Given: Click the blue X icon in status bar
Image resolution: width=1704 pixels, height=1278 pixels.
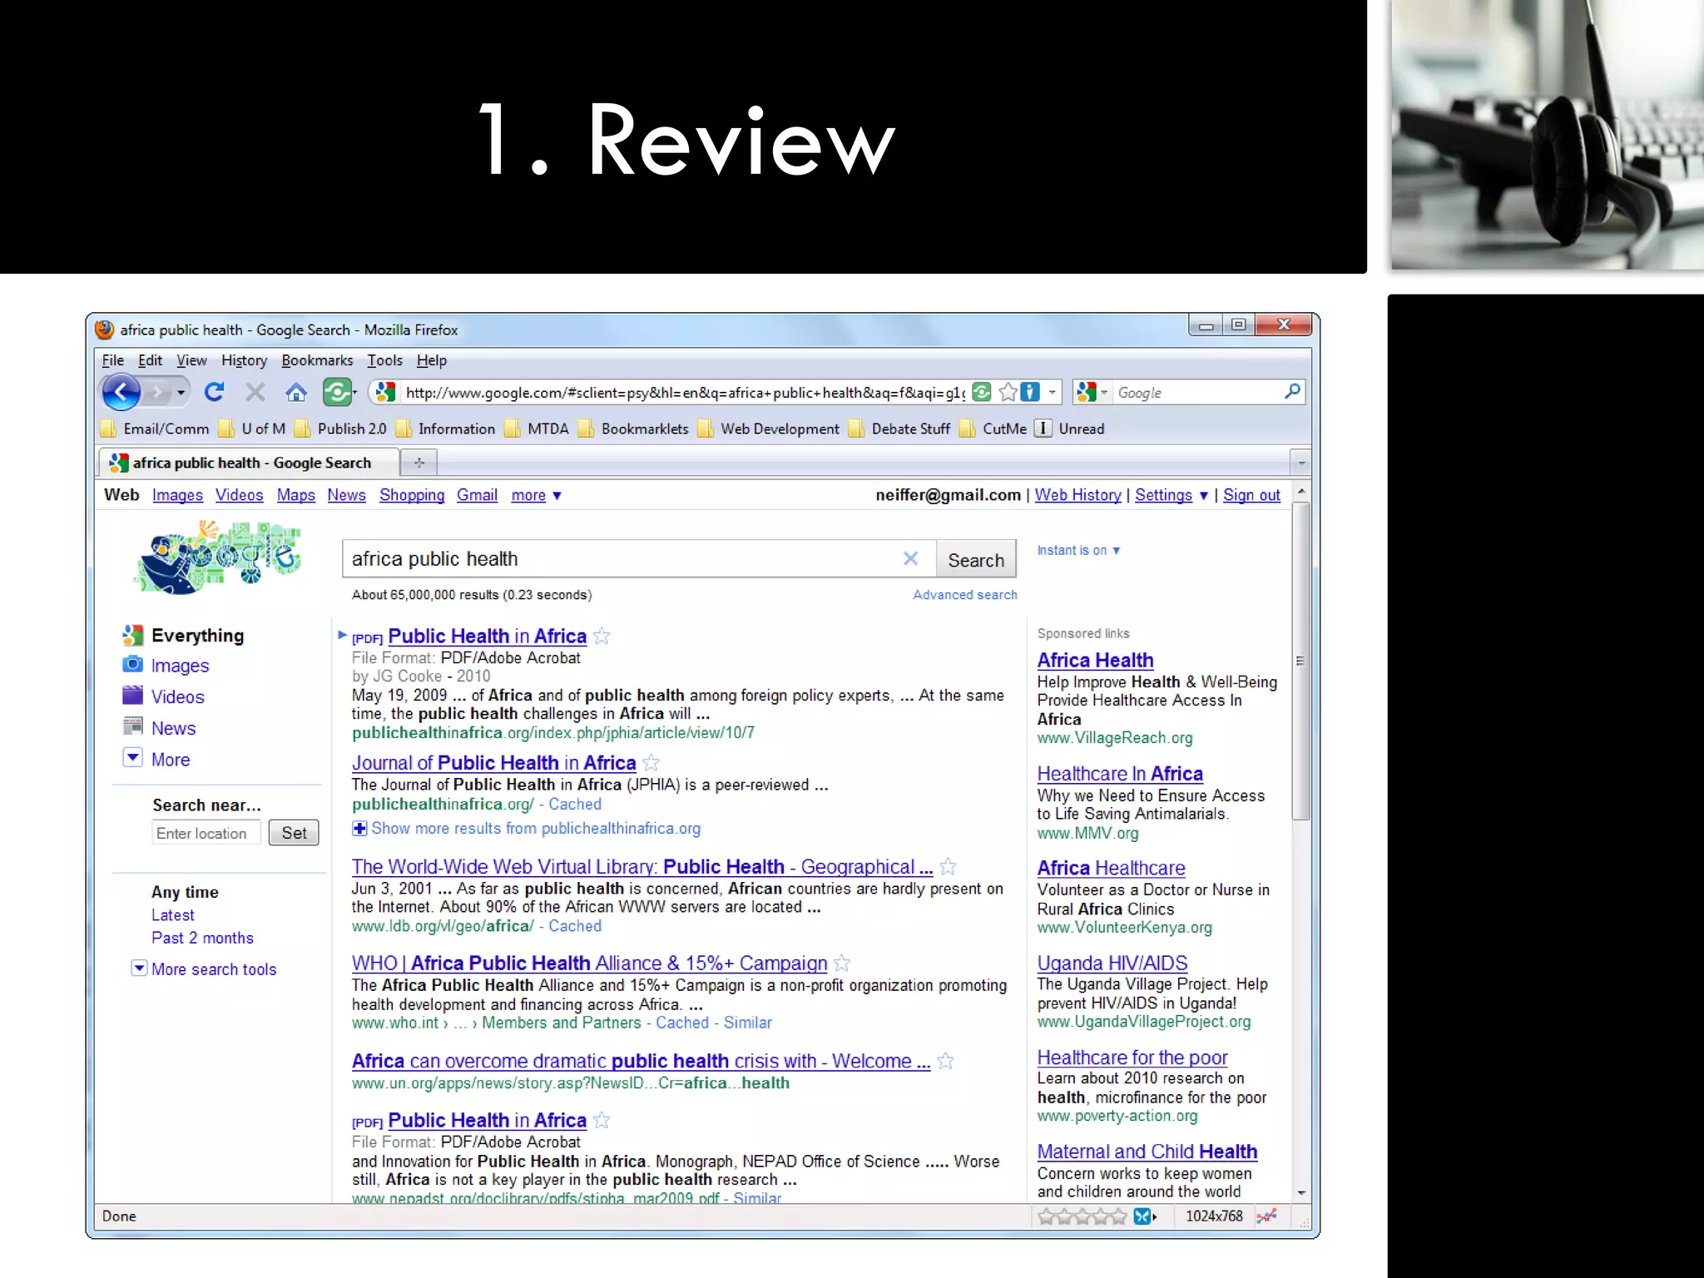Looking at the screenshot, I should pos(1143,1216).
